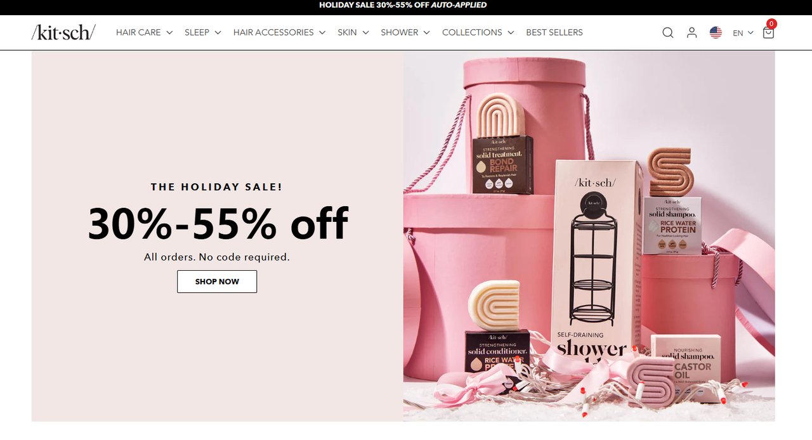Click the Kitsch logo
The image size is (812, 440).
[x=63, y=32]
